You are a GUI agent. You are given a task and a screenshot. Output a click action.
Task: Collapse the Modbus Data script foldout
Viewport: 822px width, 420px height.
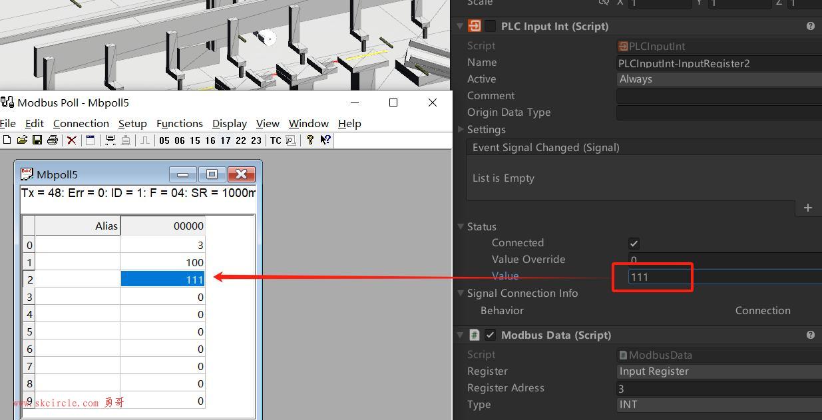coord(460,335)
